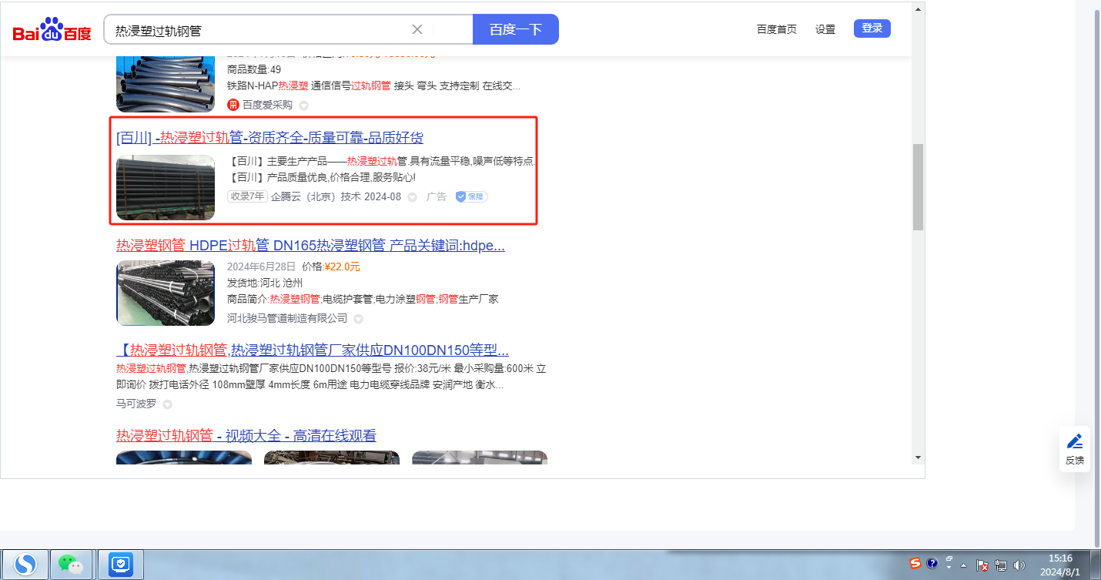The width and height of the screenshot is (1101, 580).
Task: Click the 发货地:河北 沧州 text
Action: [x=265, y=283]
